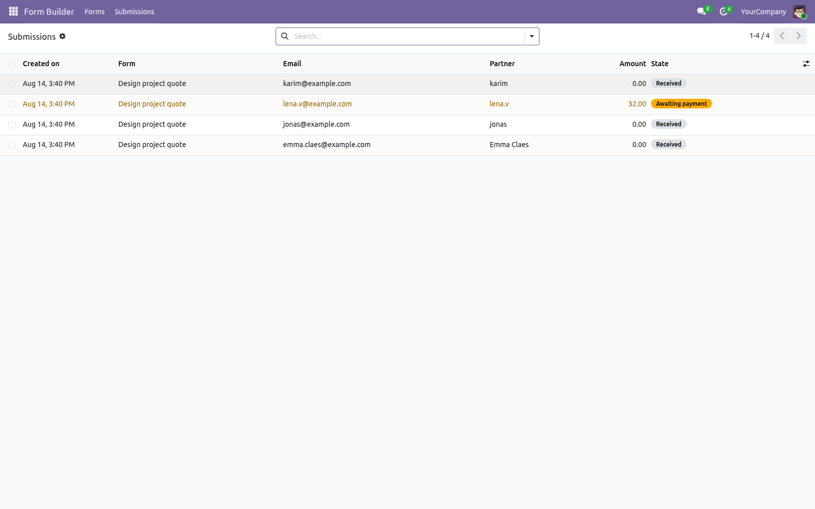Click Design project quote in jonas row
815x509 pixels.
click(x=152, y=124)
